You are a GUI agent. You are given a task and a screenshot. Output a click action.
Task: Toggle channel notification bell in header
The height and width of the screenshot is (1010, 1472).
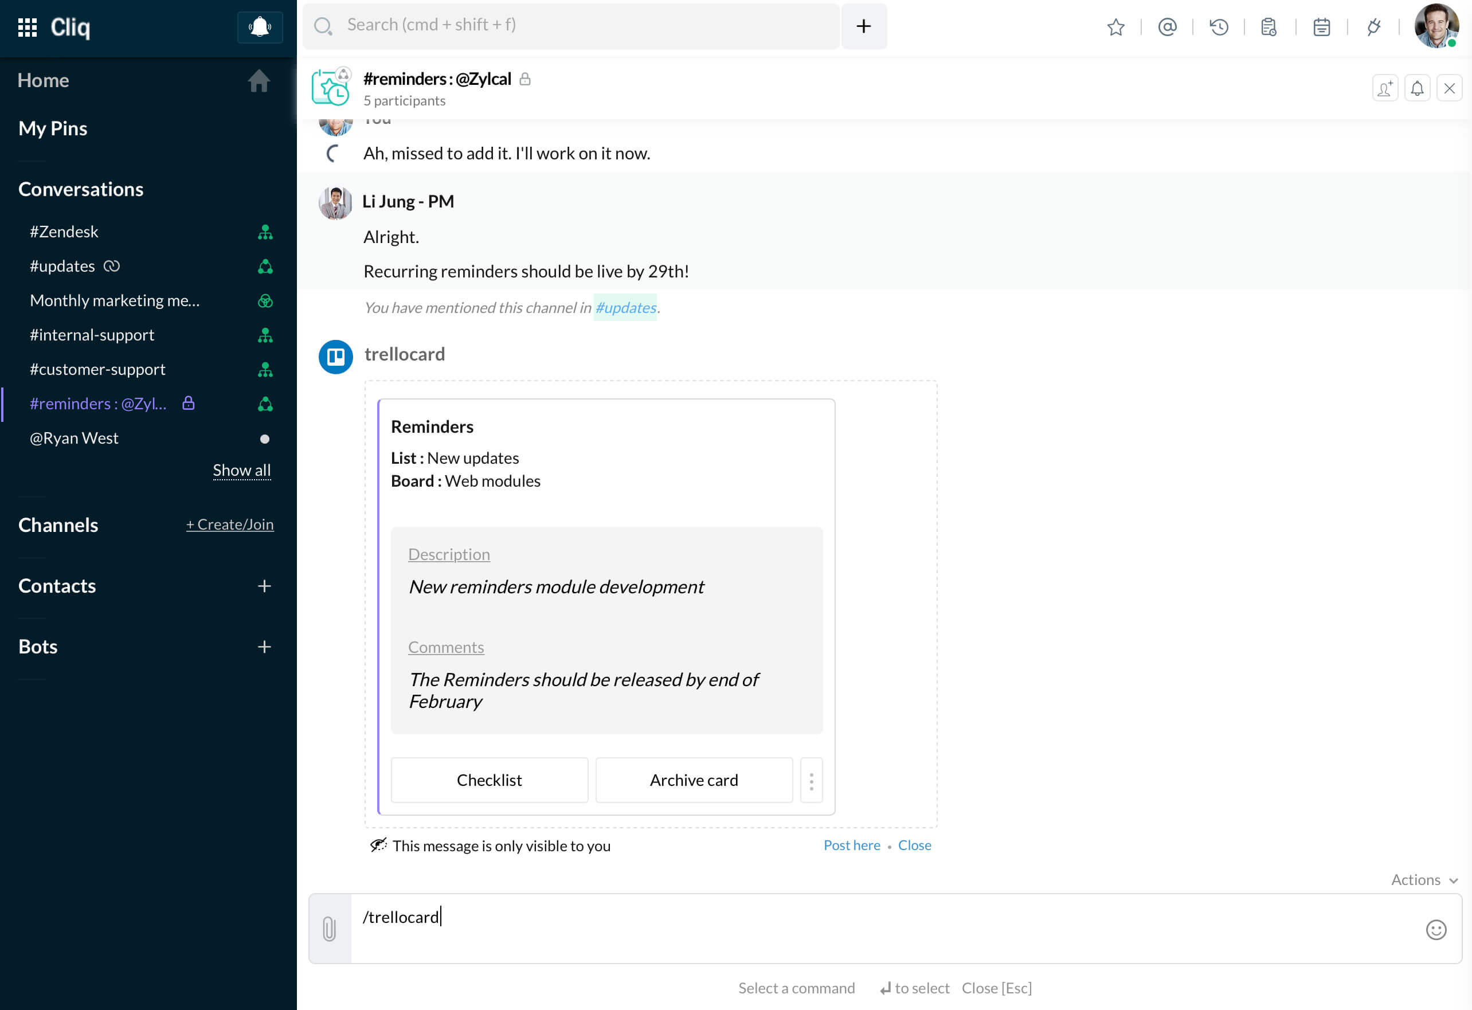click(x=1417, y=88)
